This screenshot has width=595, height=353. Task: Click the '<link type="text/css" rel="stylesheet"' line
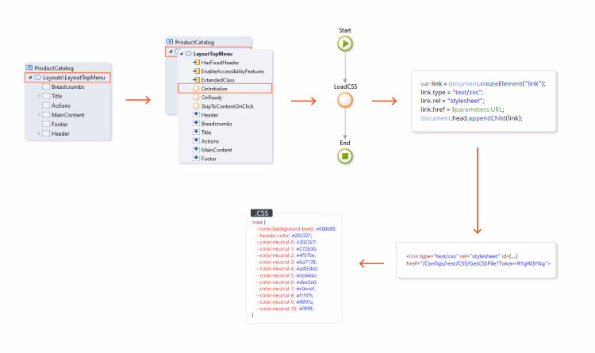point(462,256)
